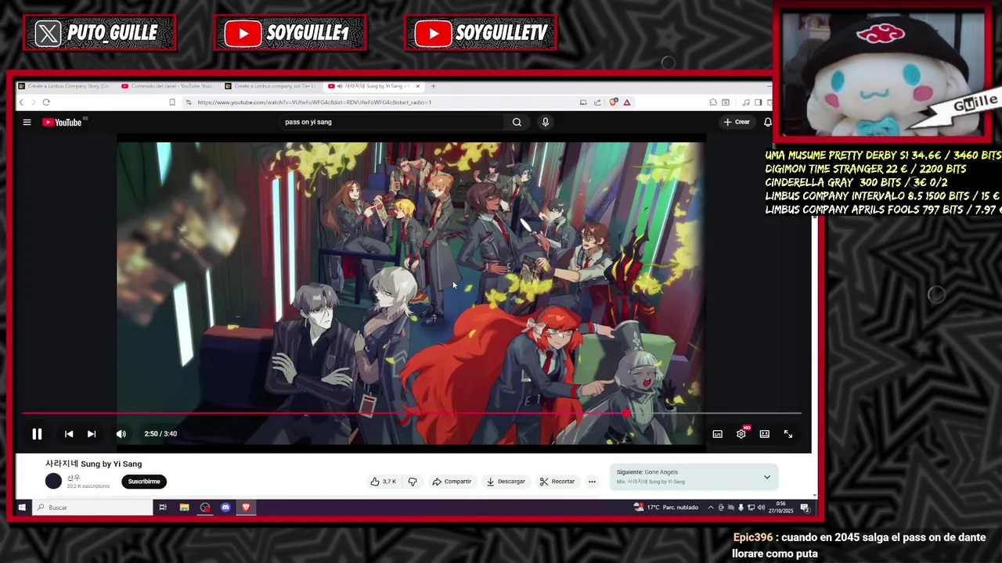Click taskbar Buscar search box

(x=92, y=507)
